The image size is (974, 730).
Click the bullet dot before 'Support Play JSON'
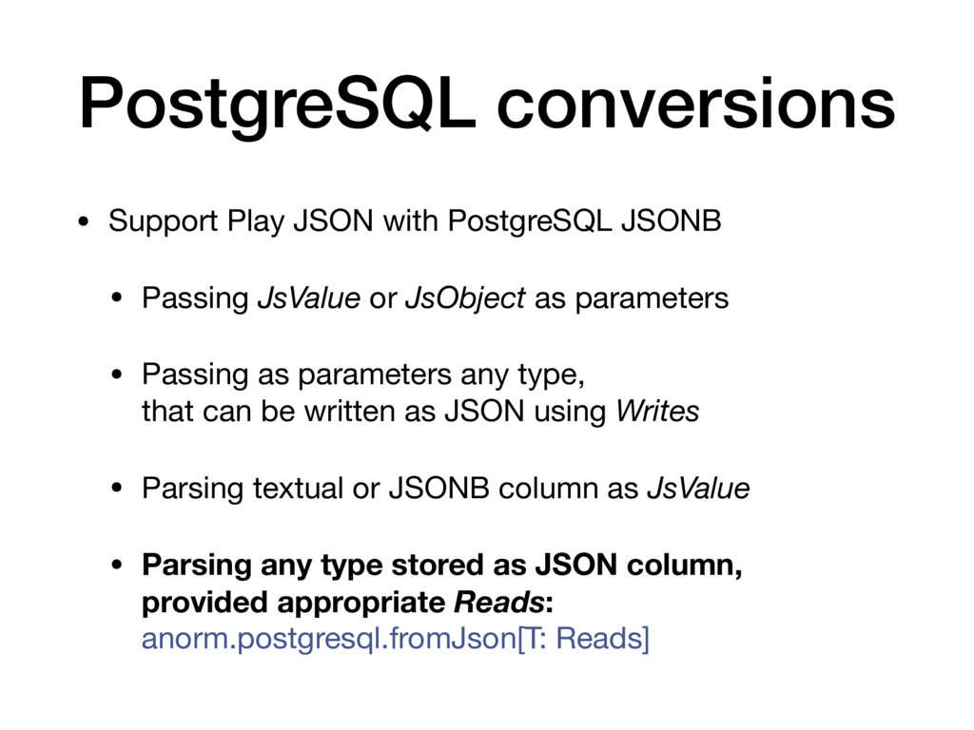(84, 221)
